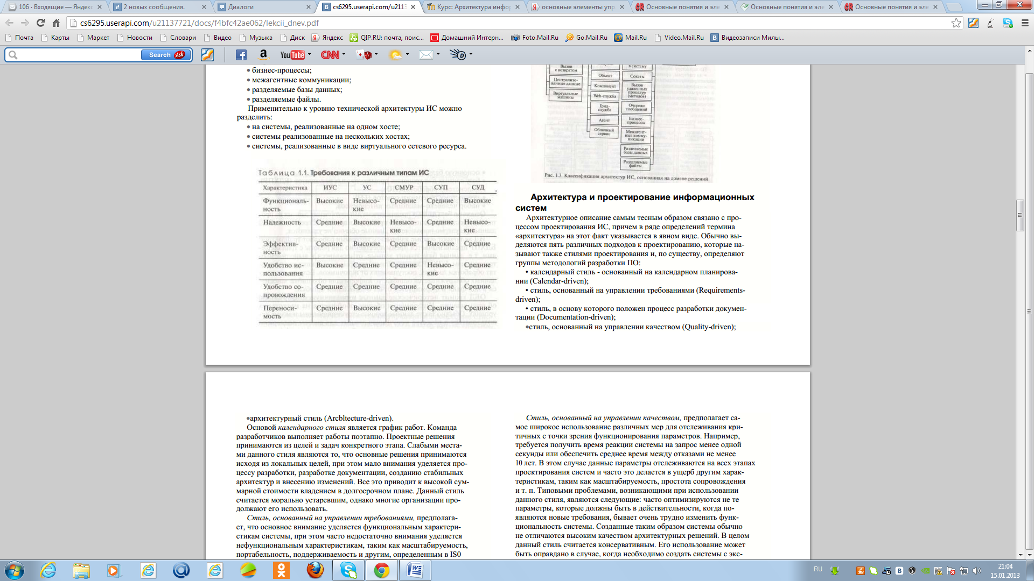Open the 'Словари' bookmark
Viewport: 1034px width, 581px height.
pos(178,38)
